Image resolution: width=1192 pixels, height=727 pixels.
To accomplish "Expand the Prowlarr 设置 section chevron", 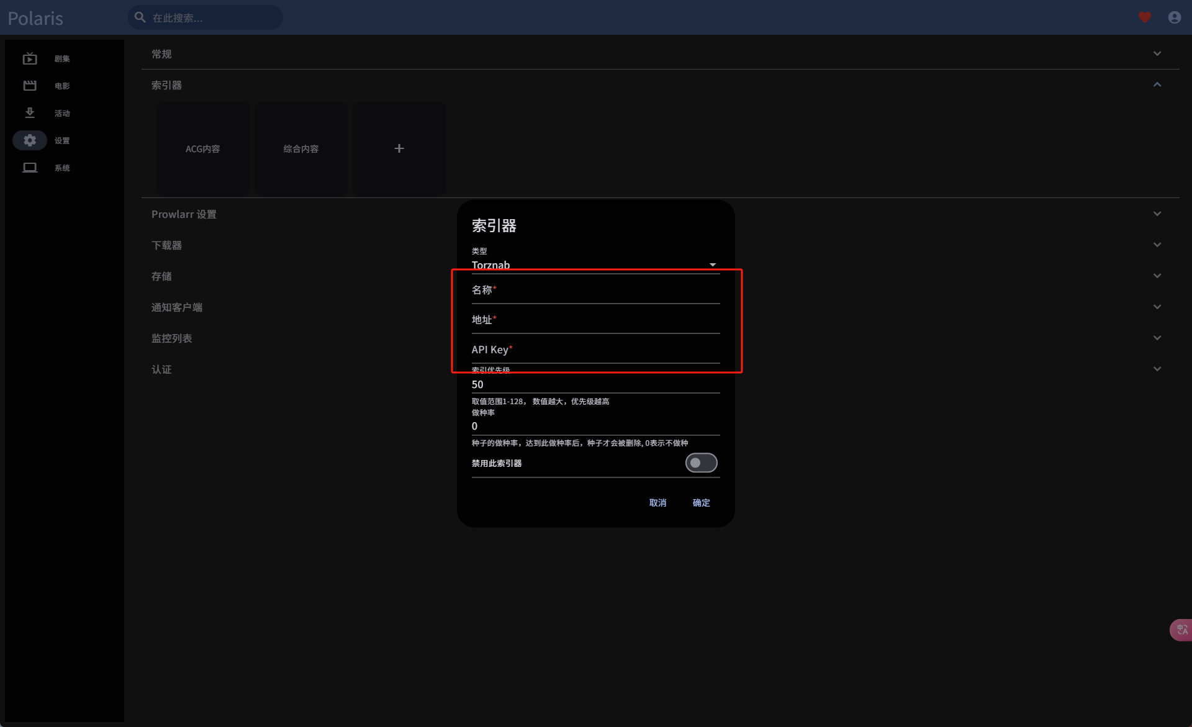I will pos(1157,214).
